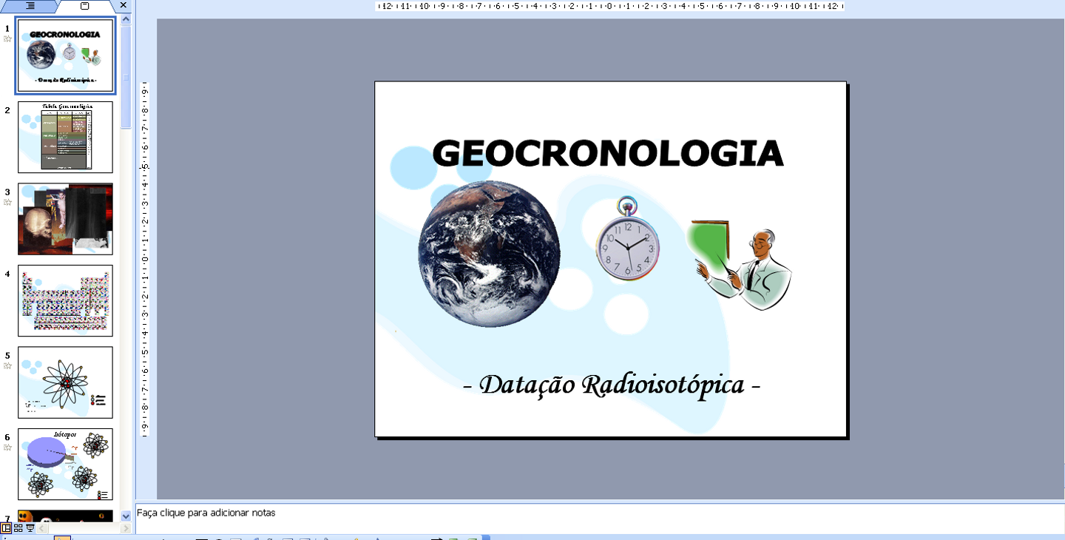The width and height of the screenshot is (1065, 540).
Task: Select the GEOCRONOLOGIA title on the slide
Action: (x=608, y=154)
